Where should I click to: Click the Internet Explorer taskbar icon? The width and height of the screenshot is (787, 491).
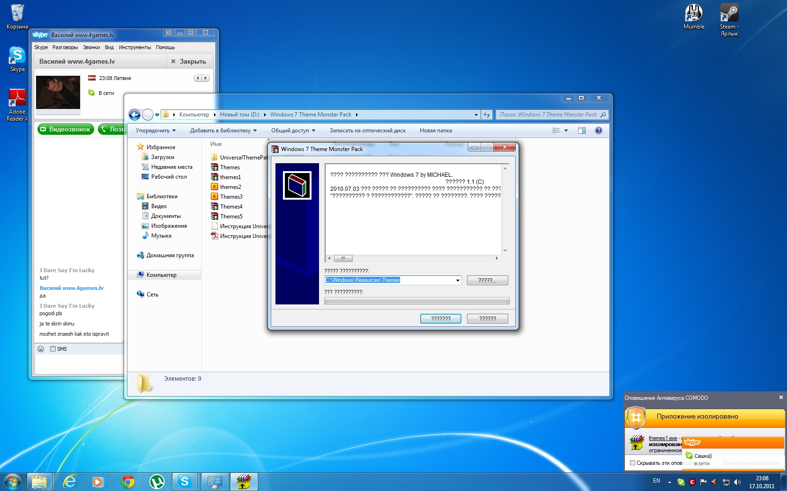(70, 482)
